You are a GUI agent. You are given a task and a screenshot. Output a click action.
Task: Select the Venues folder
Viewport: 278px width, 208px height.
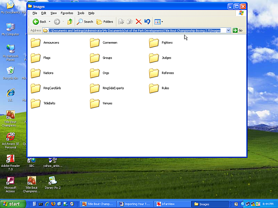pyautogui.click(x=101, y=104)
